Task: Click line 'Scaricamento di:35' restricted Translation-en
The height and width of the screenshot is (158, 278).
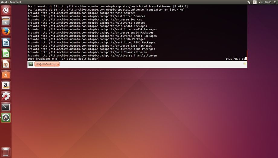Action: click(108, 6)
